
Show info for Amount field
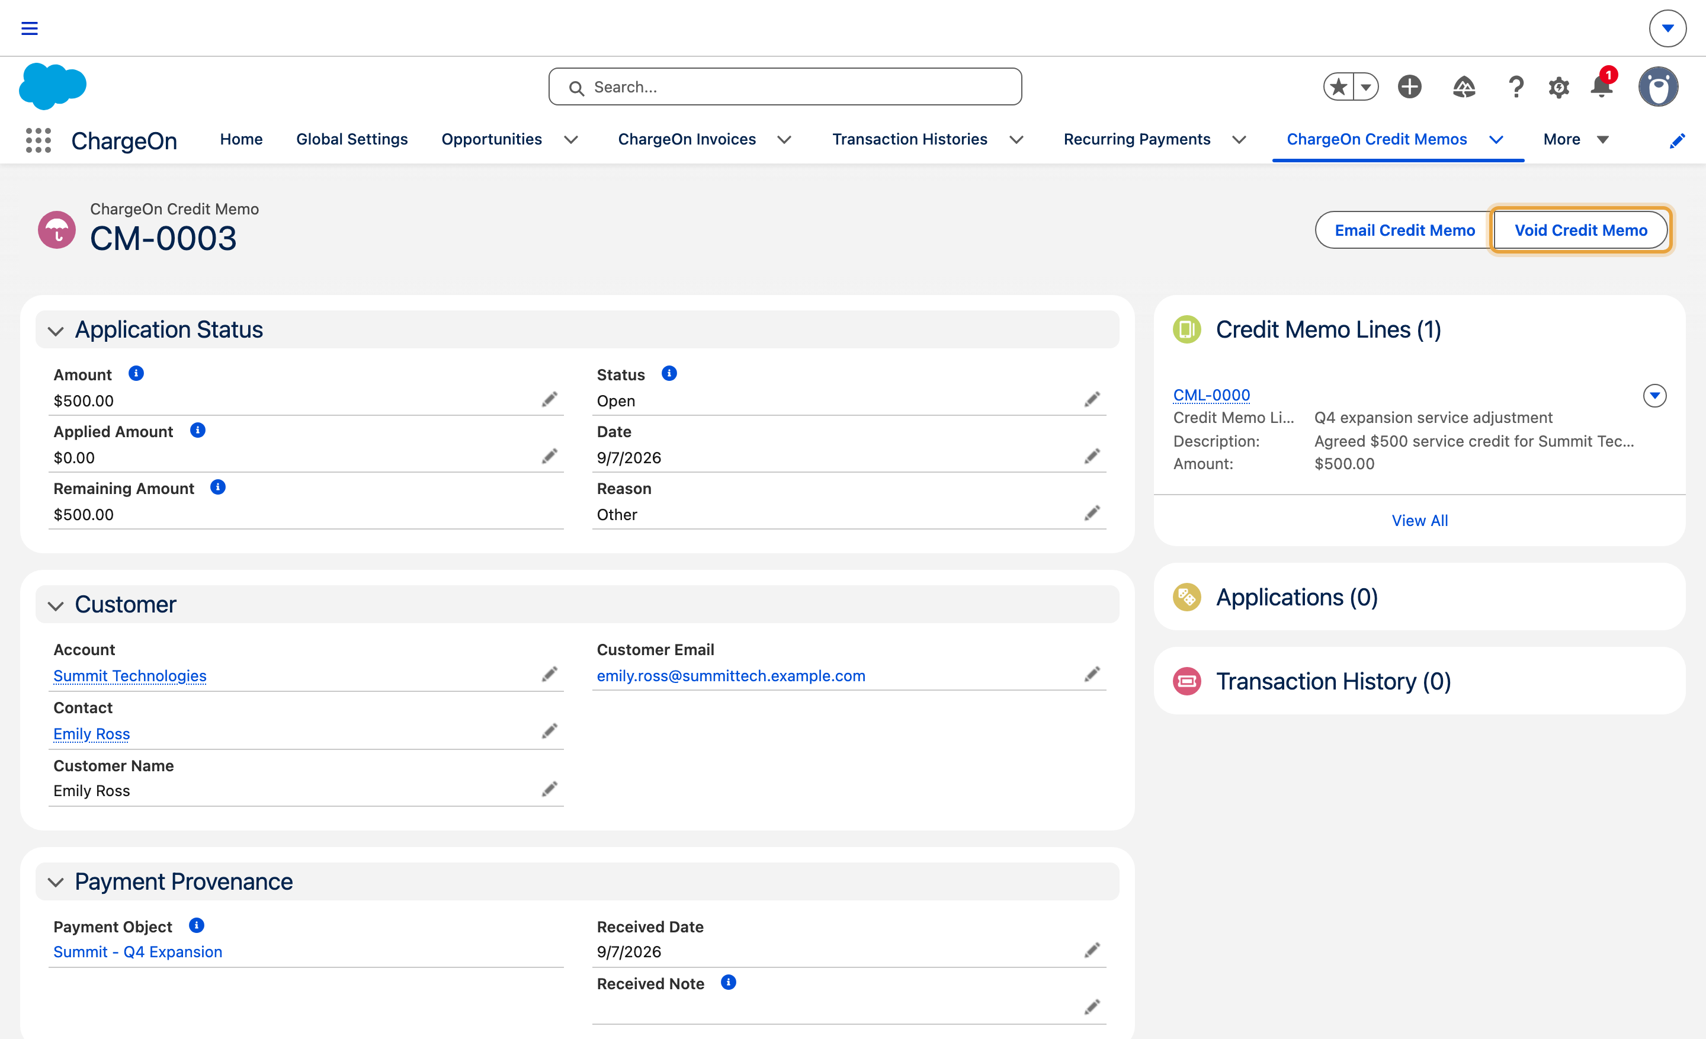coord(136,374)
